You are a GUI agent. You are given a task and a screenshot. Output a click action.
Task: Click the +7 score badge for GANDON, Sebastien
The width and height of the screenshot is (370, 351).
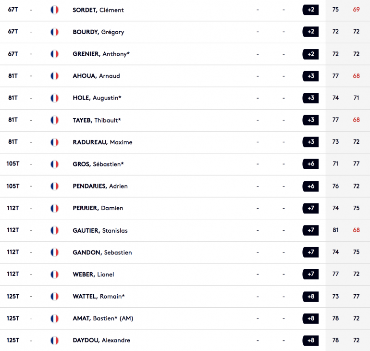click(310, 252)
